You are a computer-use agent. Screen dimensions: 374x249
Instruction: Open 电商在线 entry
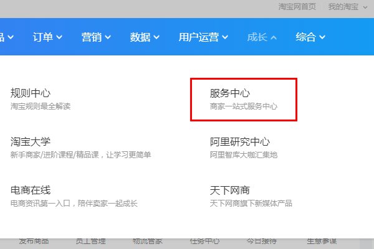[x=31, y=190]
